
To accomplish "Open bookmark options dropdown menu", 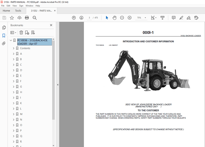I will point(13,32).
